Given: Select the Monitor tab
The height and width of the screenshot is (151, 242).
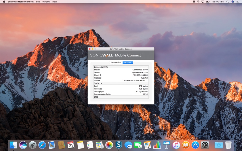Looking at the screenshot, I should (128, 63).
